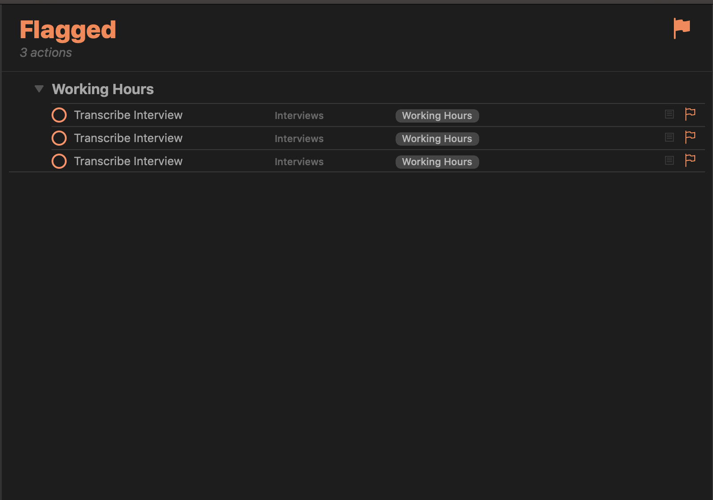Complete the third Transcribe Interview action
Screen dimensions: 713x500
click(x=59, y=161)
